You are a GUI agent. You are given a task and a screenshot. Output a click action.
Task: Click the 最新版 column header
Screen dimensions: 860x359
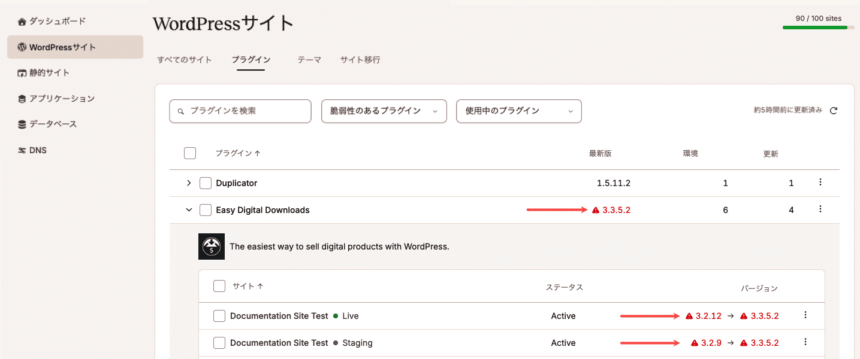tap(600, 154)
